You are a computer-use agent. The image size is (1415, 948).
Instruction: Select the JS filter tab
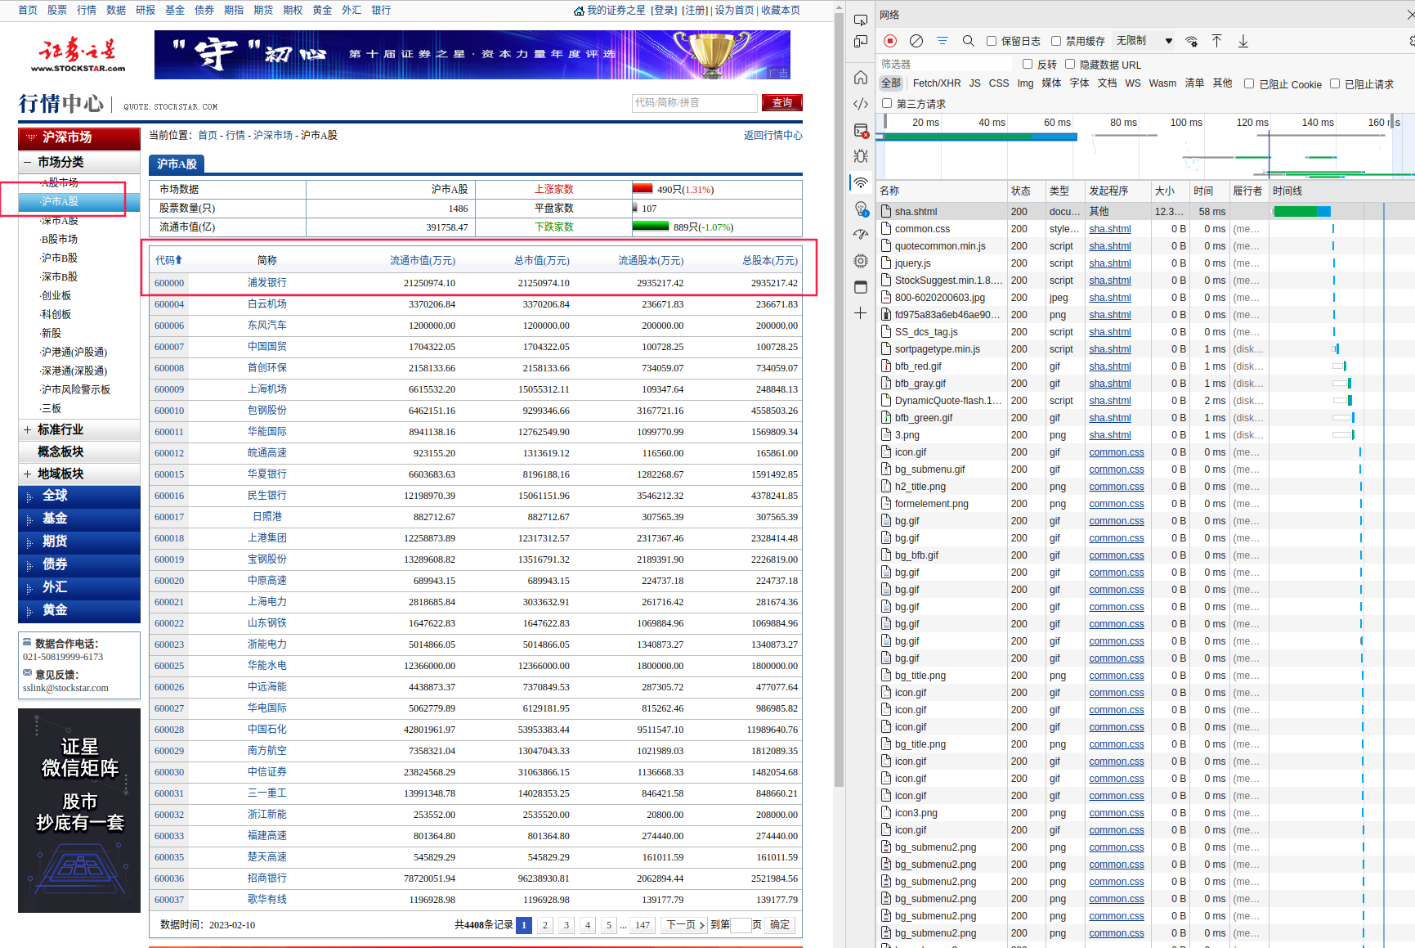[x=975, y=83]
